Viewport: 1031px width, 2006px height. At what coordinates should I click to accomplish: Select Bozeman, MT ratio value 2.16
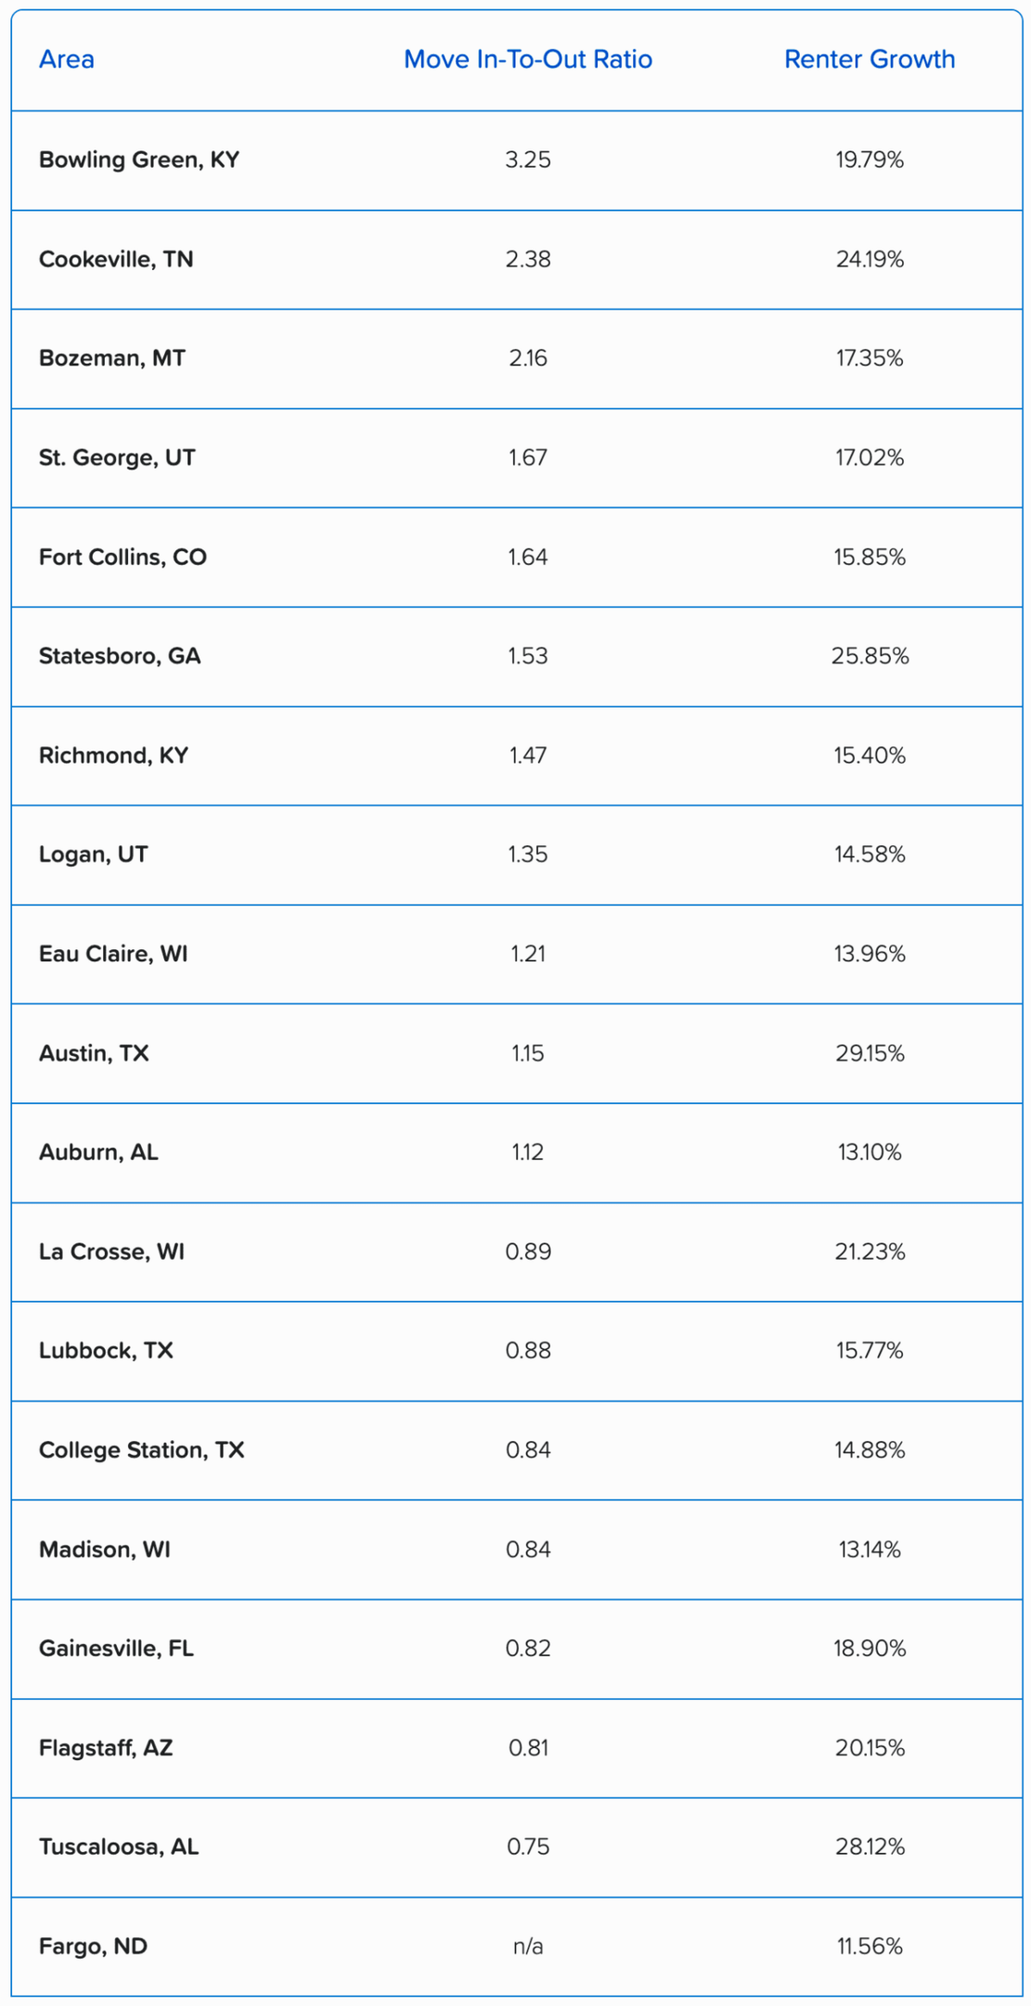point(528,359)
